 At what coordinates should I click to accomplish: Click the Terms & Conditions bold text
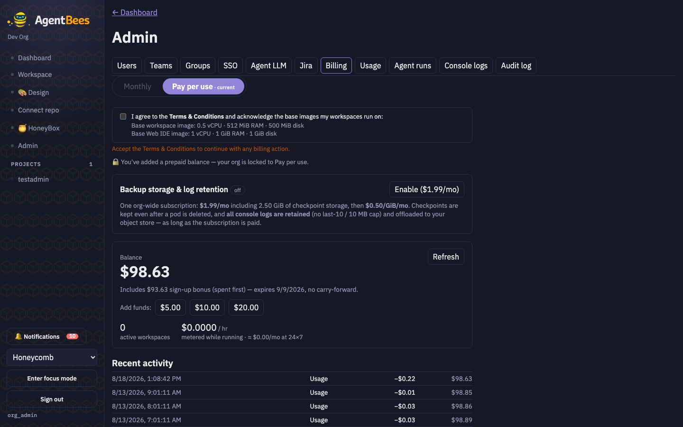pyautogui.click(x=196, y=116)
